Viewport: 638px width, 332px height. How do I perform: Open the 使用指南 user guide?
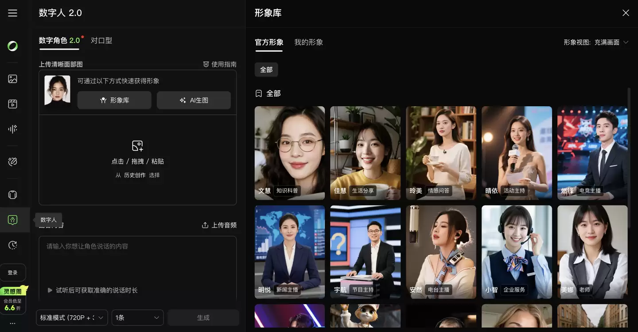pos(220,64)
